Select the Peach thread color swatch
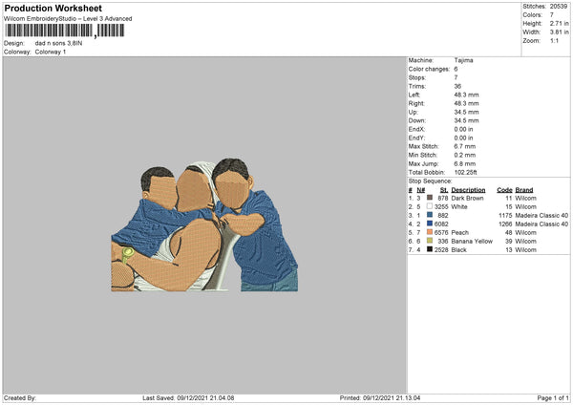 click(430, 232)
